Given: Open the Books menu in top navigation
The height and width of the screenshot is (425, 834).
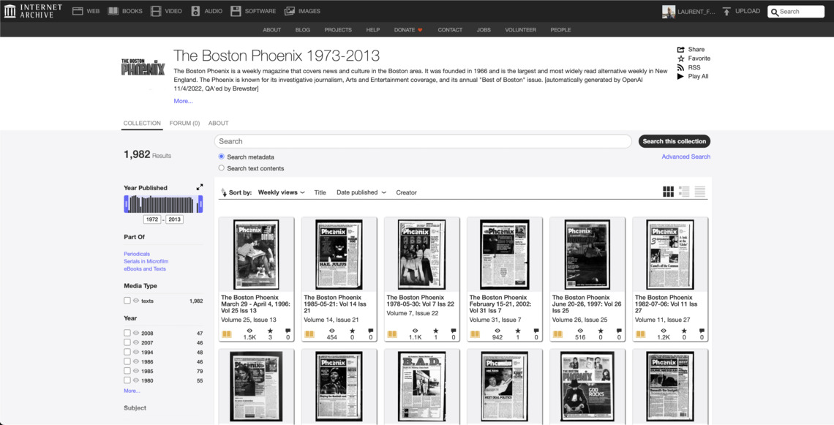Looking at the screenshot, I should (125, 11).
